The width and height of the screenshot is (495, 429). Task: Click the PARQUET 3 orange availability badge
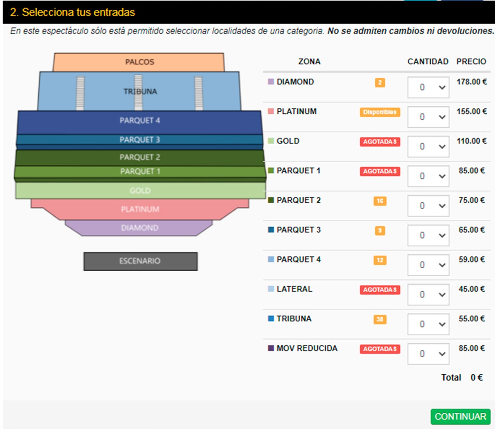click(380, 231)
